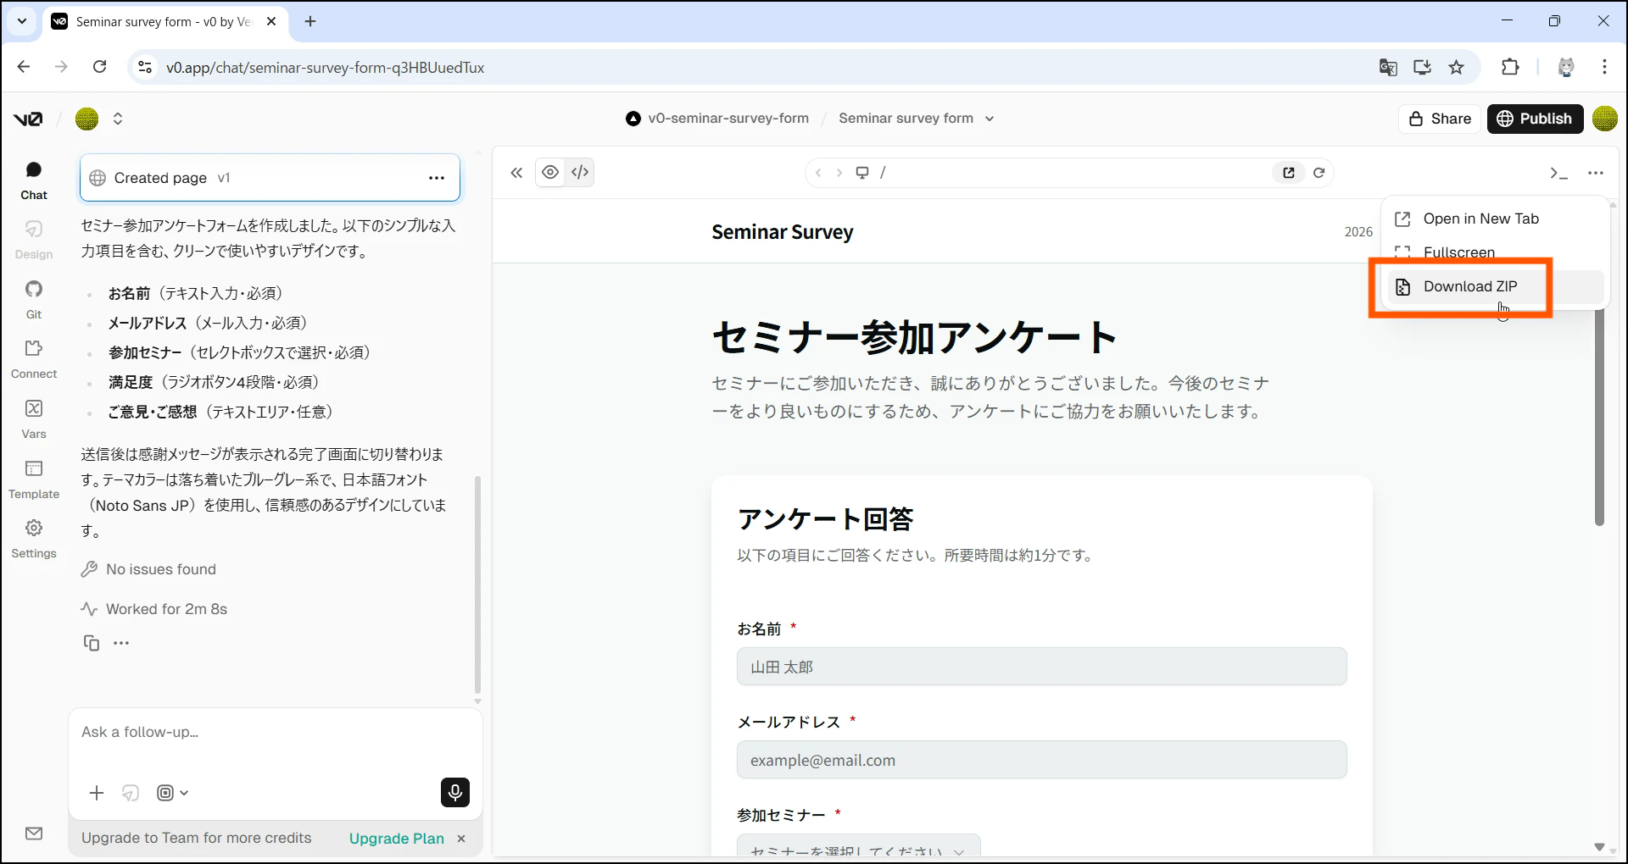Switch to preview eye view
The width and height of the screenshot is (1628, 864).
pyautogui.click(x=550, y=173)
